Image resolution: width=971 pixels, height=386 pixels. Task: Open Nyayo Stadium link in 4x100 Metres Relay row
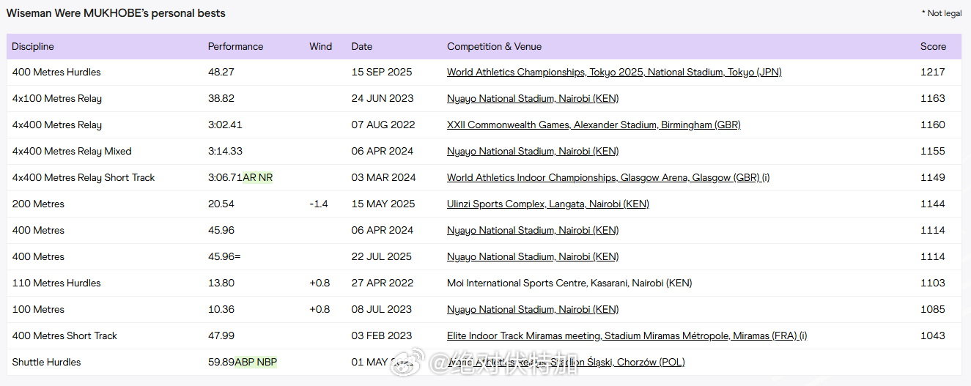533,98
